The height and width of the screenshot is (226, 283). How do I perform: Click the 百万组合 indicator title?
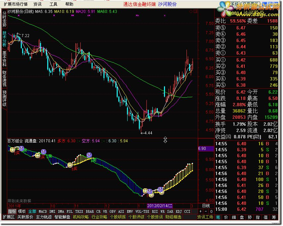15,141
